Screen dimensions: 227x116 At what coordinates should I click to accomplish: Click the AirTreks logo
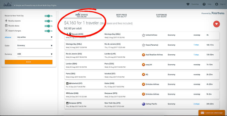[x=218, y=13]
